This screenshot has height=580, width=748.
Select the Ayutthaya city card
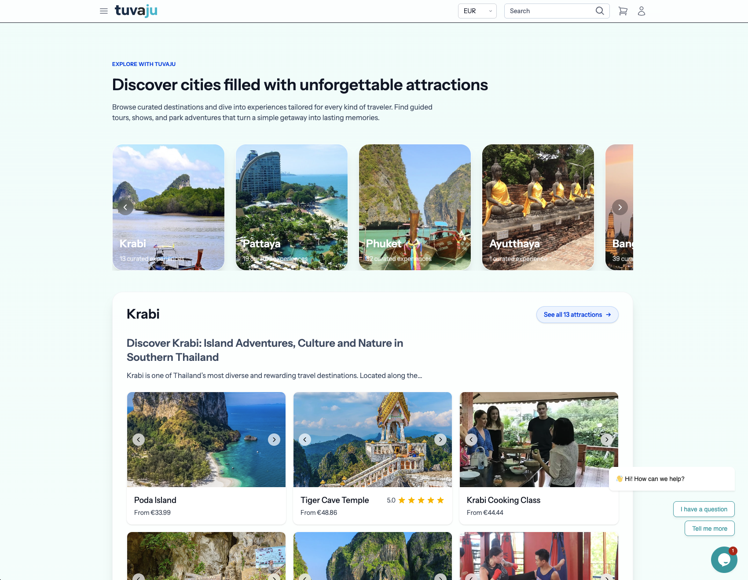click(x=538, y=207)
